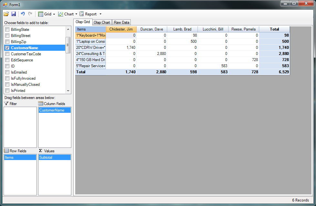
Task: Switch to the Olap Chart tab
Action: point(102,22)
